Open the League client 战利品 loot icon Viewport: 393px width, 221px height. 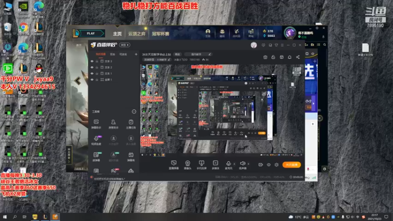[236, 33]
